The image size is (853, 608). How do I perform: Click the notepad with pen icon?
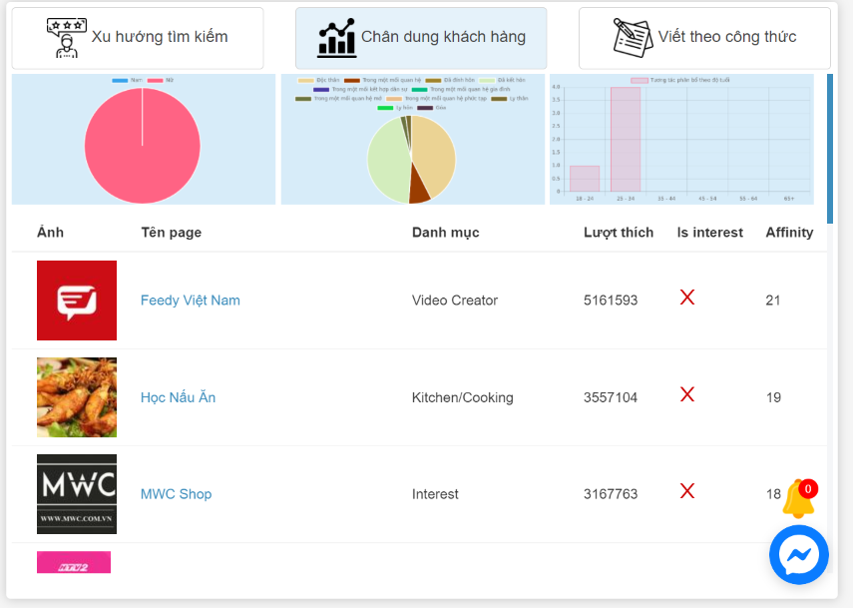click(633, 37)
